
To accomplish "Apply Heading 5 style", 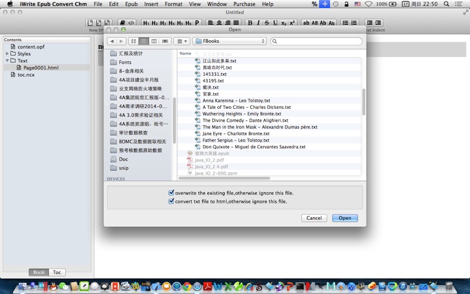I will point(180,23).
